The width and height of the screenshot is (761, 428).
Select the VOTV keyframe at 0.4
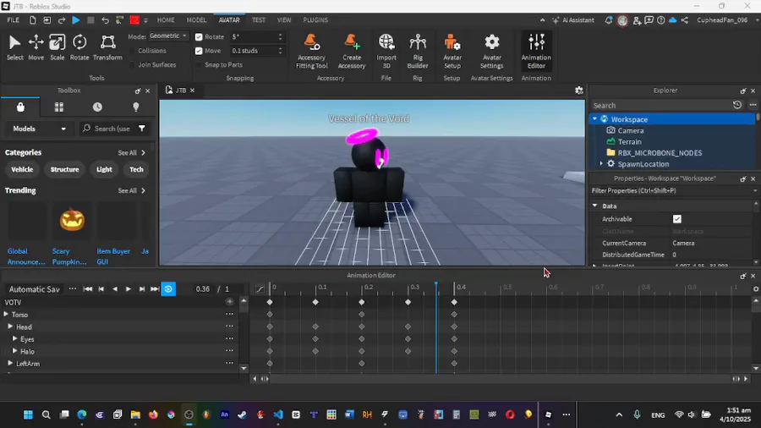click(454, 302)
